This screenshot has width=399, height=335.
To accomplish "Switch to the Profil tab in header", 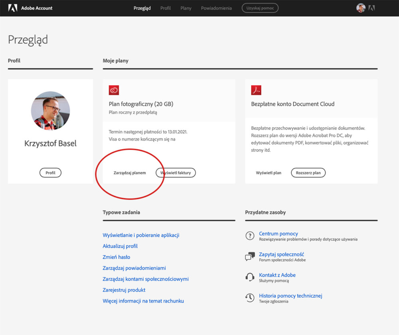I will click(x=166, y=8).
